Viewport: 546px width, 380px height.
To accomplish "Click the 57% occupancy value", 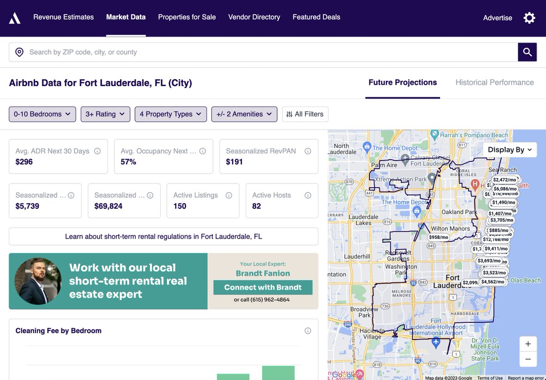I will [x=128, y=162].
